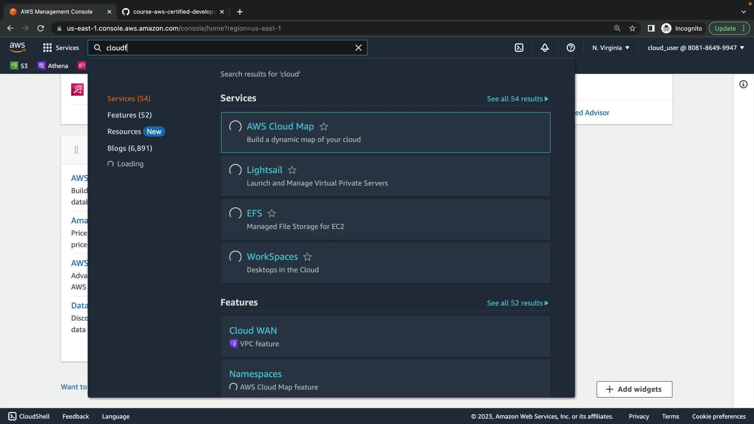Click the info panel icon at right
Screen dimensions: 754x424
[743, 84]
